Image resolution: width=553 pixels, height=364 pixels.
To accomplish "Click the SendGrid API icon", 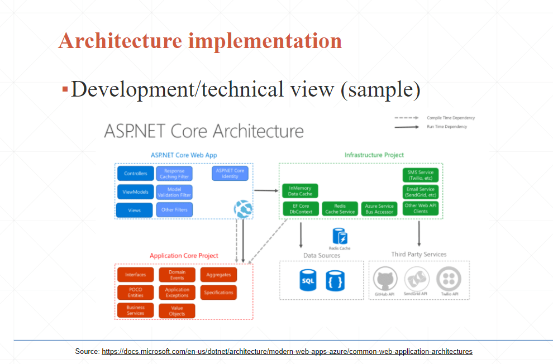I will 417,279.
